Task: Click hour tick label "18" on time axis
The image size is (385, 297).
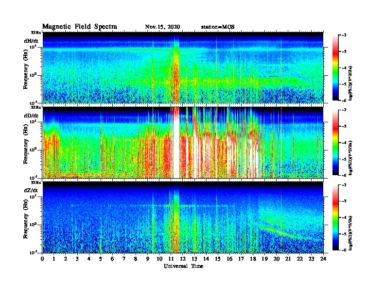Action: click(x=253, y=259)
